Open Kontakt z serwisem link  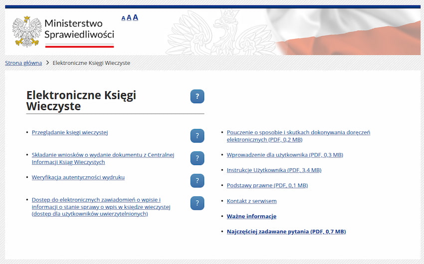[x=251, y=201]
